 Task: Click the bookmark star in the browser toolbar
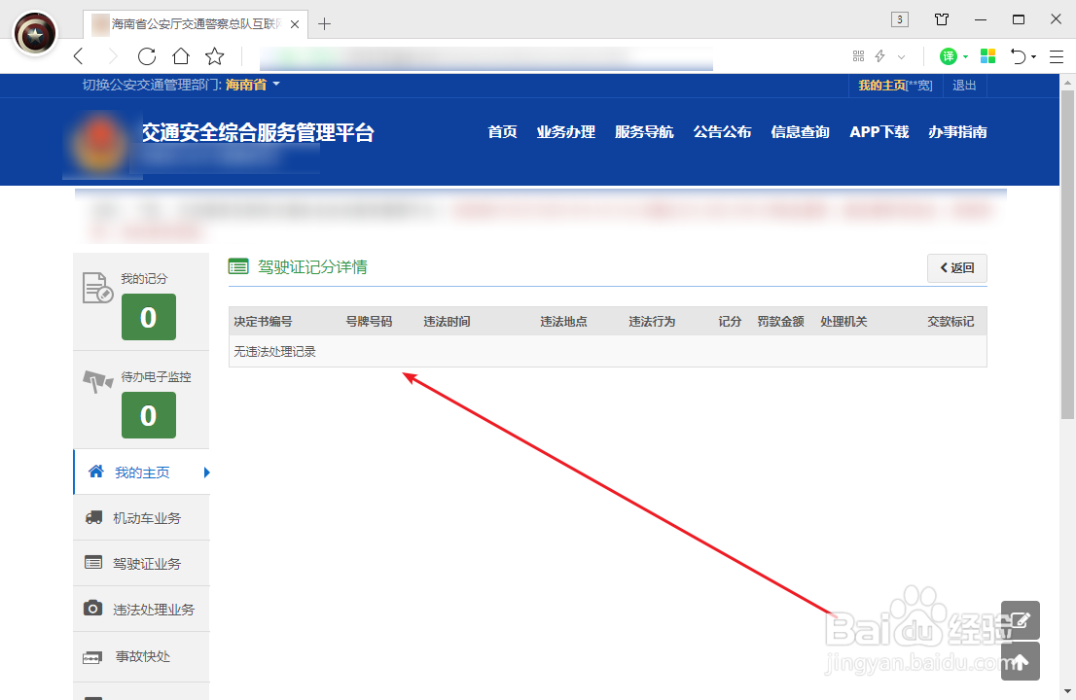coord(213,56)
